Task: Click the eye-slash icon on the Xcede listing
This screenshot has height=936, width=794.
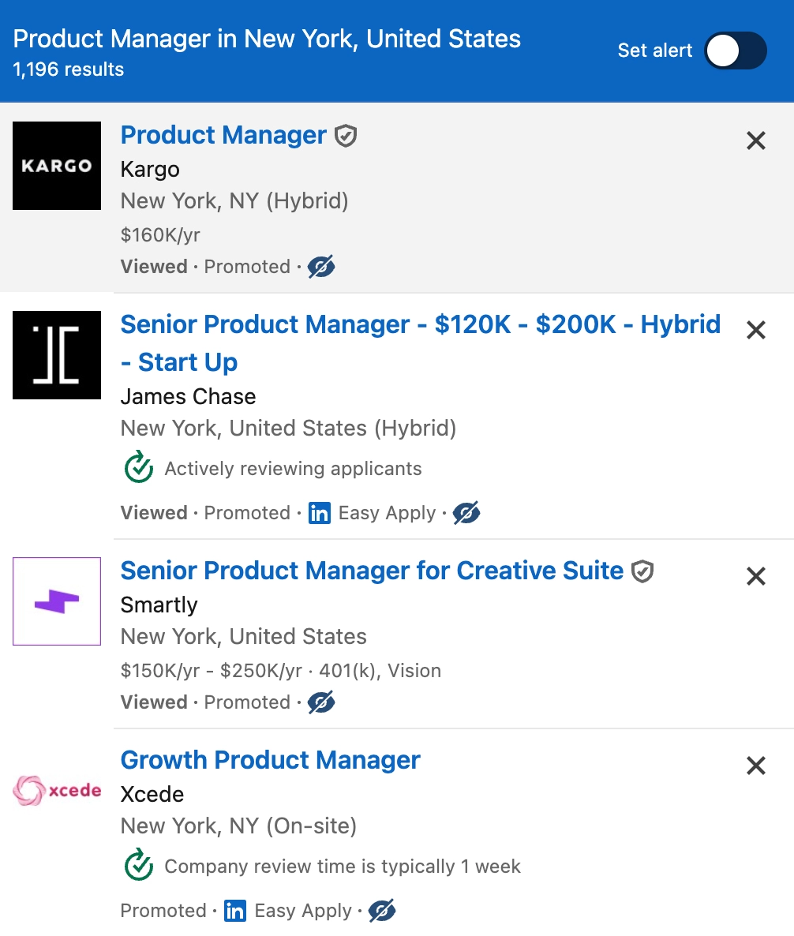Action: click(381, 910)
